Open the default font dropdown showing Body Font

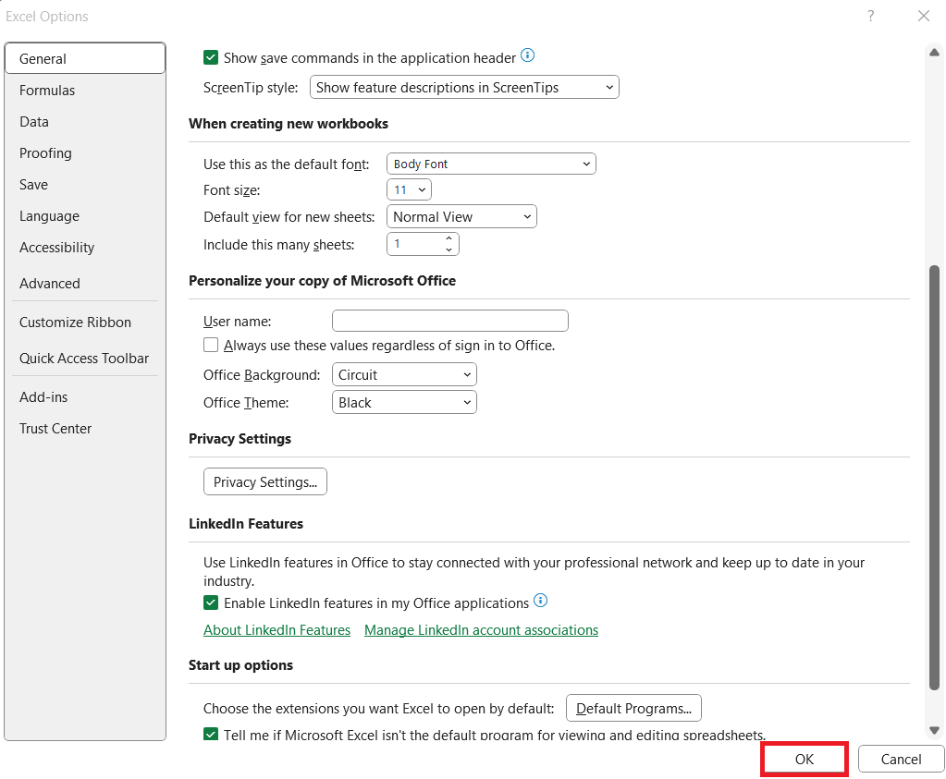pyautogui.click(x=491, y=164)
